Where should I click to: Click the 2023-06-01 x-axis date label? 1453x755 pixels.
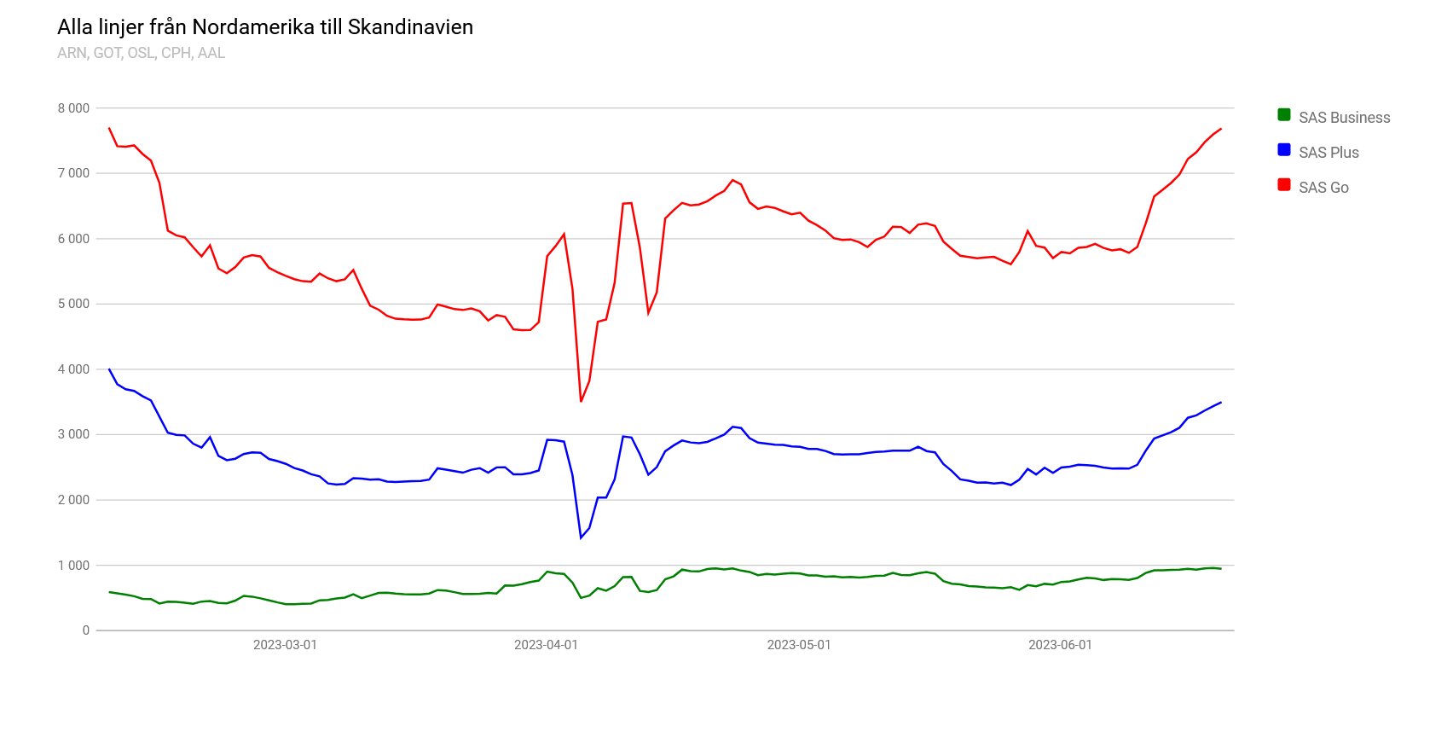(x=1060, y=645)
